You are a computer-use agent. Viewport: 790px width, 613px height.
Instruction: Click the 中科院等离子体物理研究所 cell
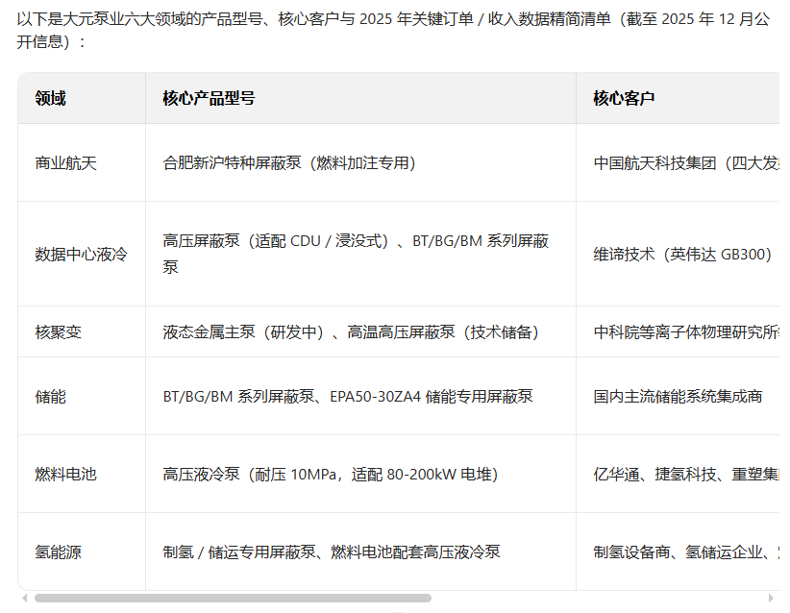coord(679,331)
